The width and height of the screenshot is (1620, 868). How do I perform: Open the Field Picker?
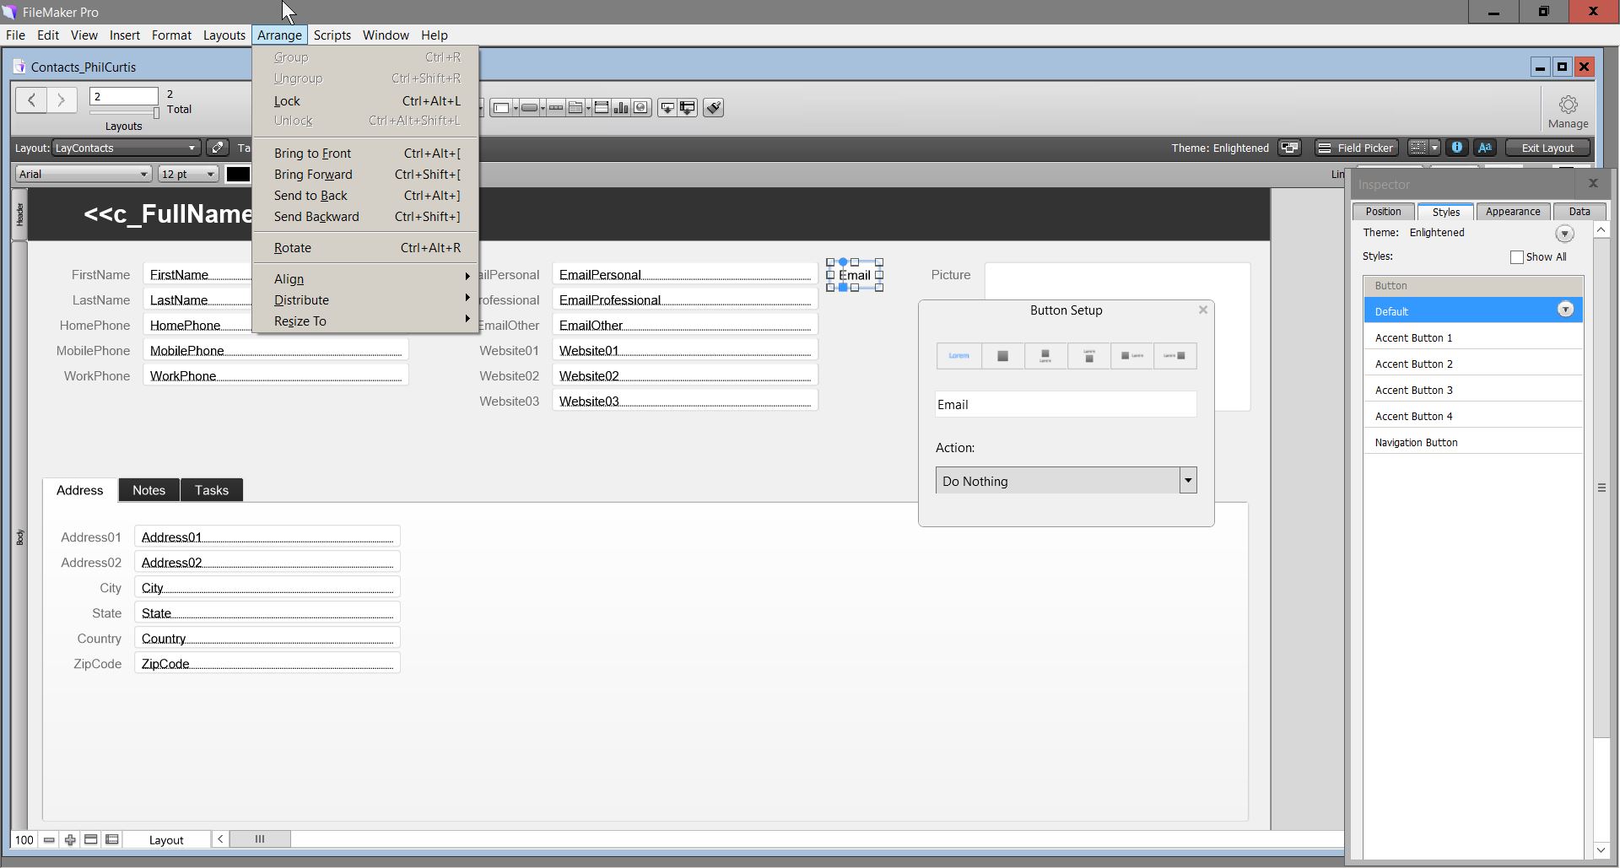1356,148
